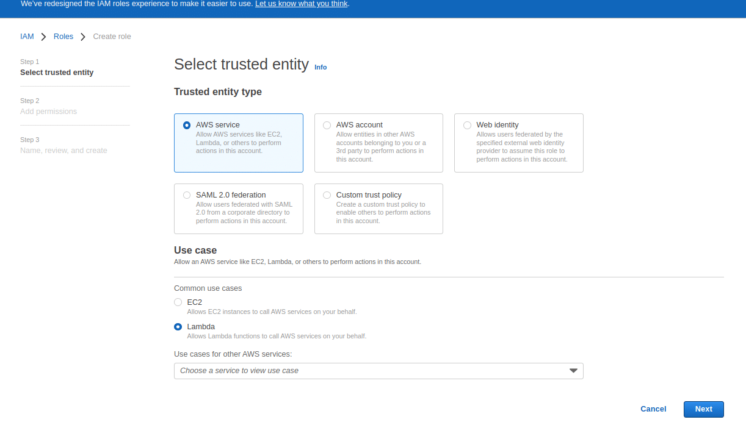Pick SAML 2.0 federation option
The height and width of the screenshot is (428, 746).
pyautogui.click(x=187, y=195)
